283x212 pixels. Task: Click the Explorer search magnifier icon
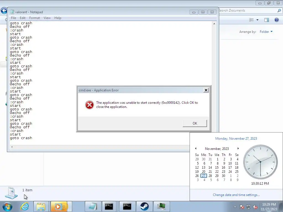(x=279, y=11)
